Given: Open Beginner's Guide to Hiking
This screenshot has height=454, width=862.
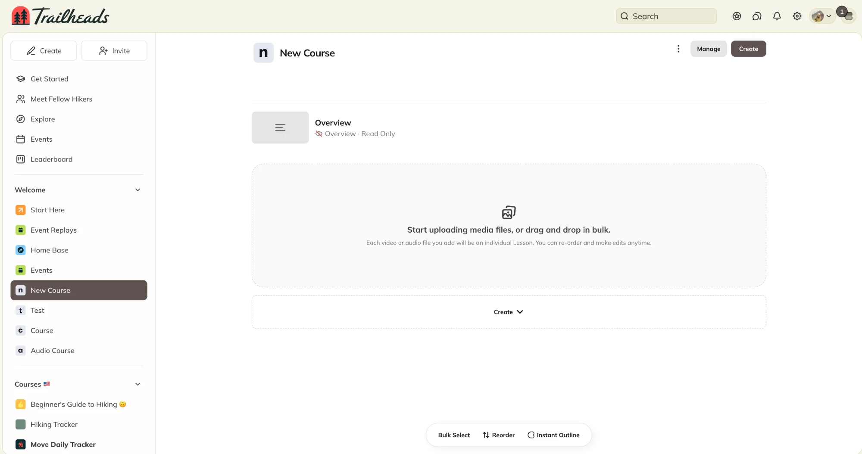Looking at the screenshot, I should tap(79, 404).
